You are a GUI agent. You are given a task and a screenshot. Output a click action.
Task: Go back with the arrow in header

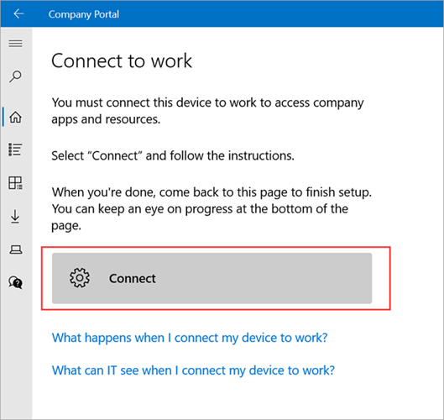coord(18,13)
